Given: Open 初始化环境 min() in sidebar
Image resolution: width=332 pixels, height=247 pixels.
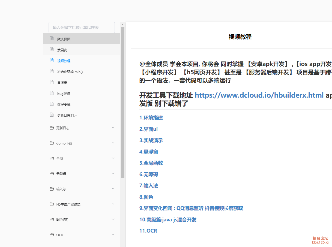Looking at the screenshot, I should (70, 72).
